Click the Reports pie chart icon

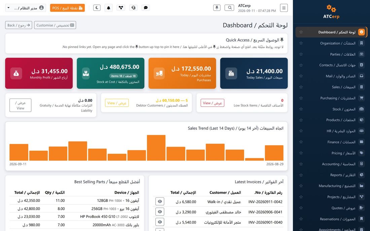click(361, 175)
